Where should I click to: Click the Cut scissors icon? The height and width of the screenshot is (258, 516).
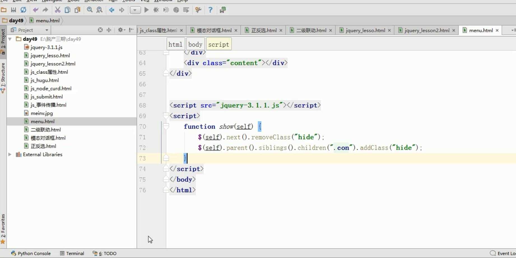click(x=57, y=10)
